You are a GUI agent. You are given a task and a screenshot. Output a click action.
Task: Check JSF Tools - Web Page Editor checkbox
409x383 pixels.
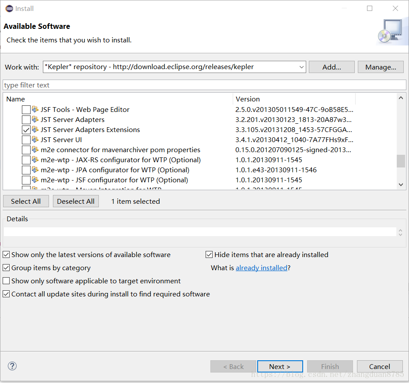pos(26,110)
